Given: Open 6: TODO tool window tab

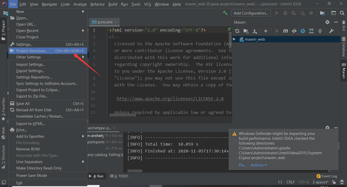Looking at the screenshot, I should (x=119, y=176).
